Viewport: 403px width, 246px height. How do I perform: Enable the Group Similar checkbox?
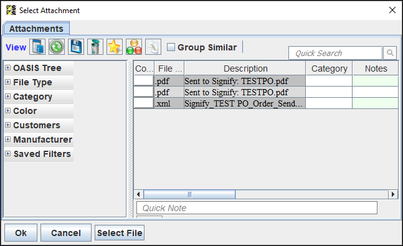(171, 47)
